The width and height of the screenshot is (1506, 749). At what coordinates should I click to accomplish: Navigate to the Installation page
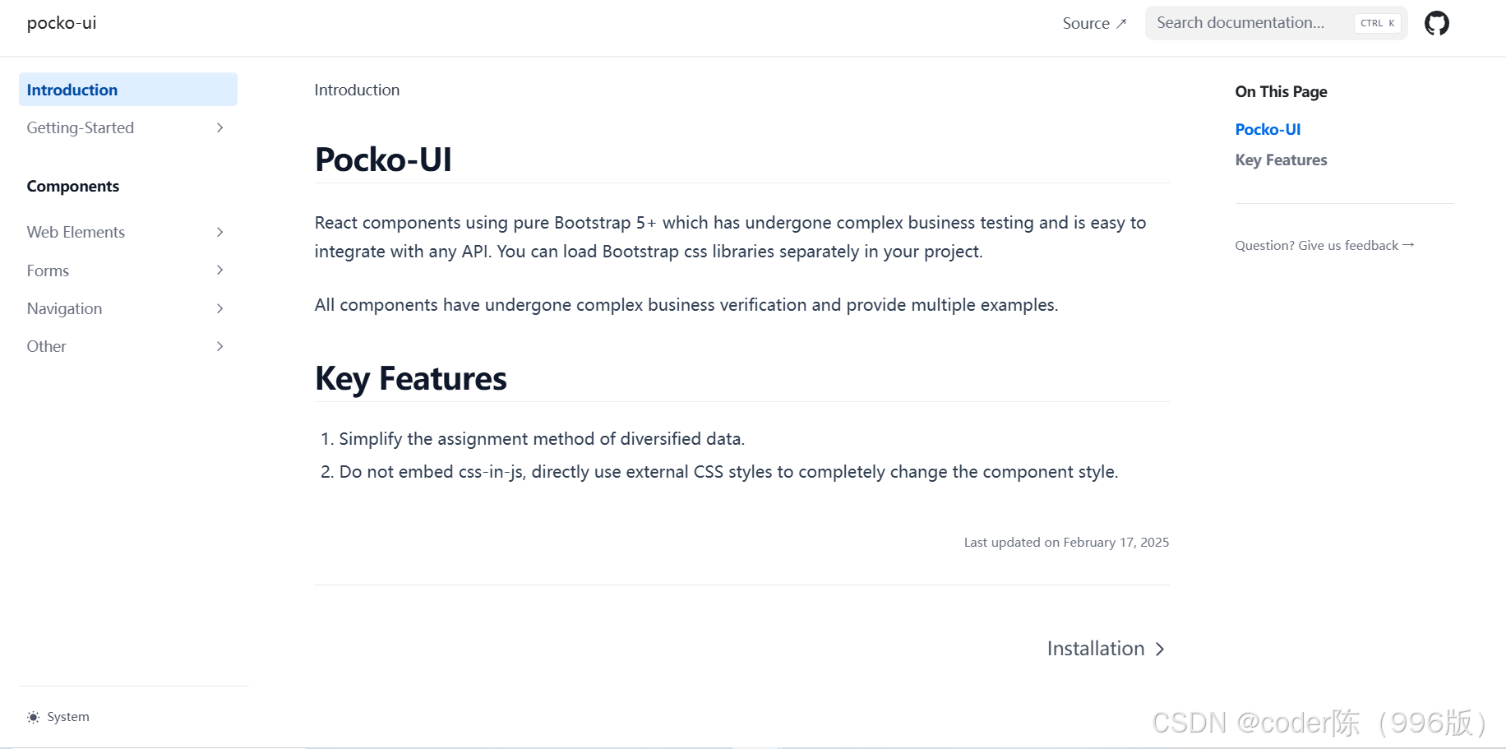click(x=1095, y=649)
